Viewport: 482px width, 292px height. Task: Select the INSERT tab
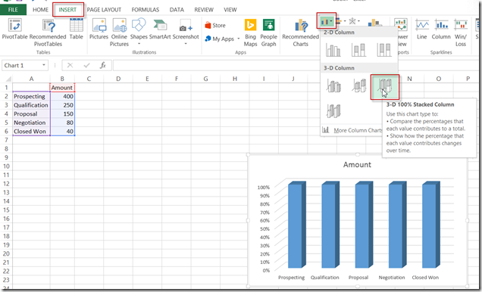coord(68,10)
